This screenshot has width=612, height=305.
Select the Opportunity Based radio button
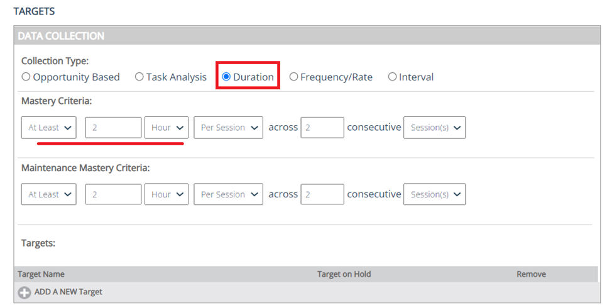26,77
